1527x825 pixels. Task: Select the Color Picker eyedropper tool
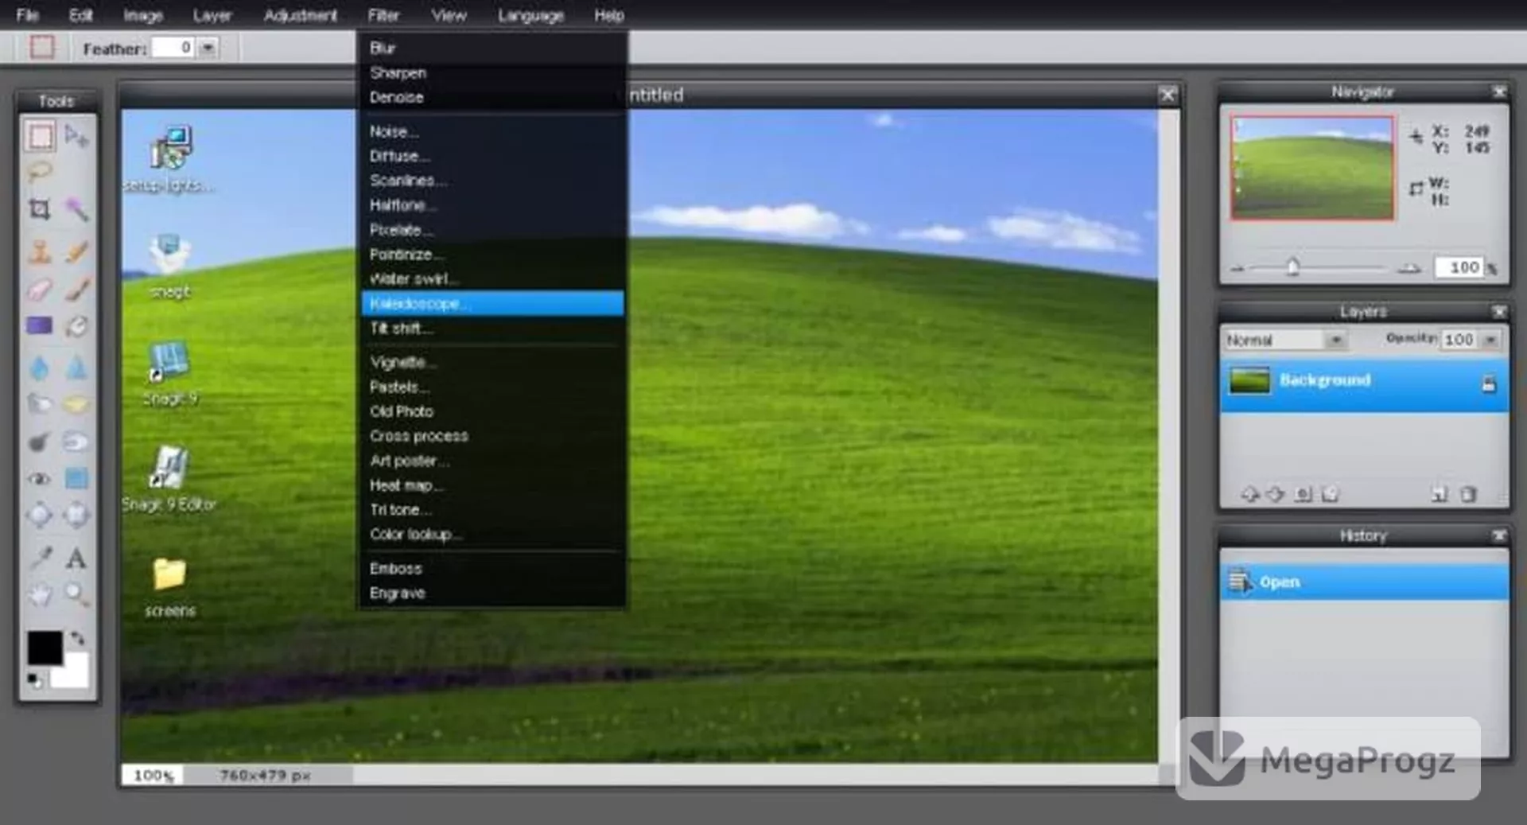[40, 558]
